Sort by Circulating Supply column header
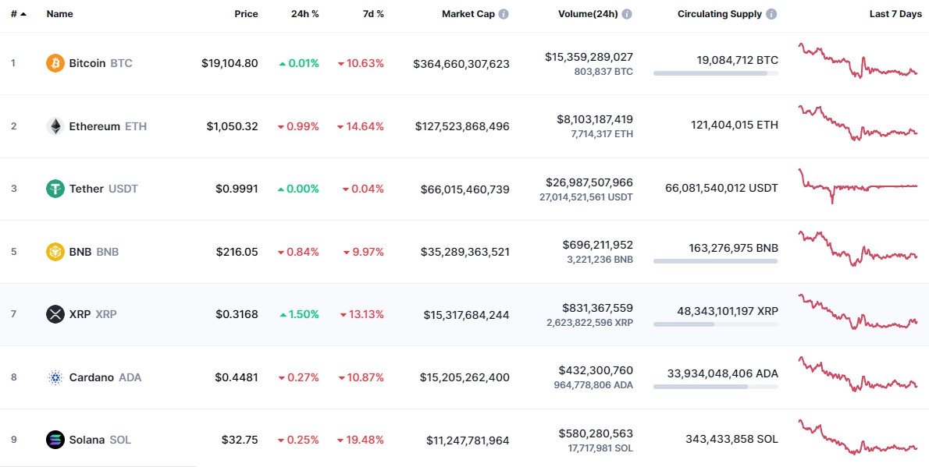The height and width of the screenshot is (467, 929). tap(720, 14)
